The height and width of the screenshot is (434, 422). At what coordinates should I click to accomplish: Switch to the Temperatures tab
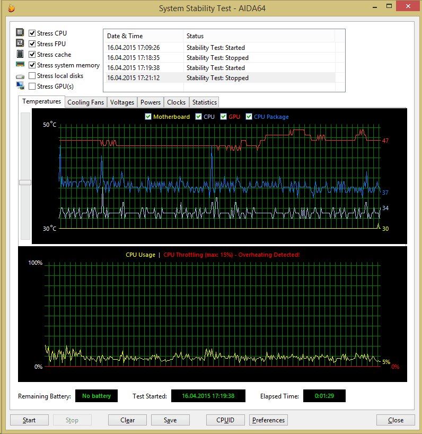click(41, 101)
